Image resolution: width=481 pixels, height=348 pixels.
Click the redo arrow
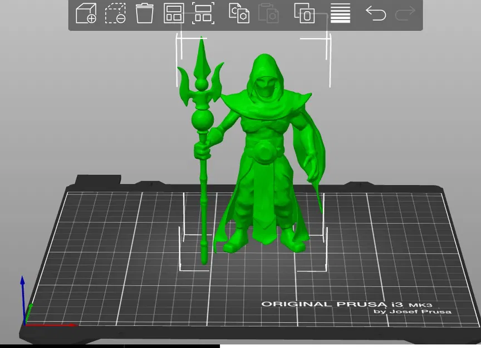405,14
